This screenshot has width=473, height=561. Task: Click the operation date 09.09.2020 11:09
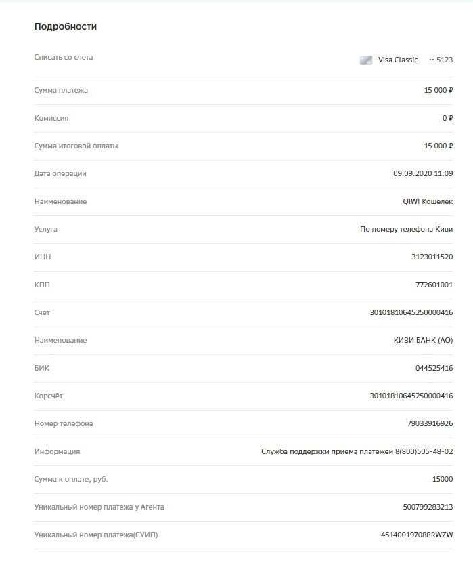coord(423,173)
